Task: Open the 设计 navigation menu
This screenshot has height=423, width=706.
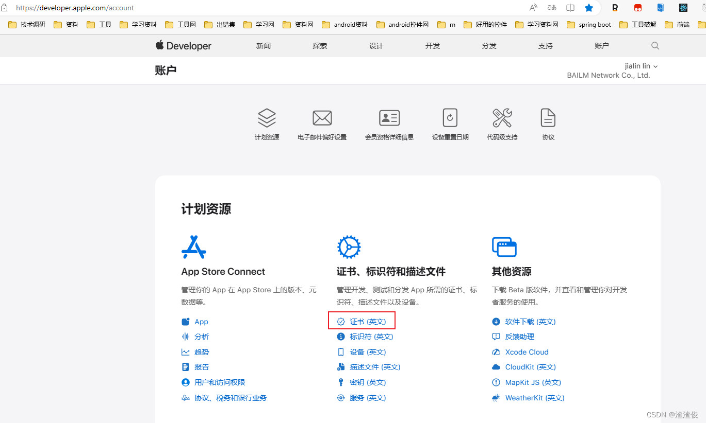Action: (376, 46)
